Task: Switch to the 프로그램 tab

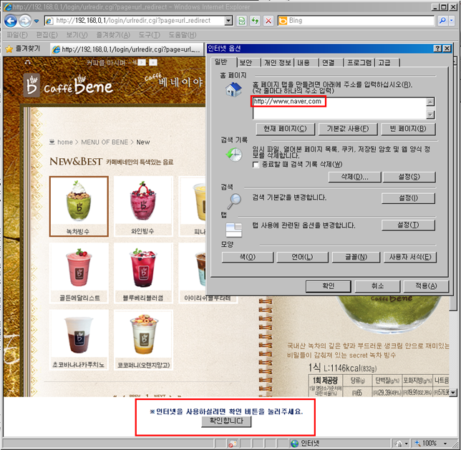Action: (x=359, y=62)
